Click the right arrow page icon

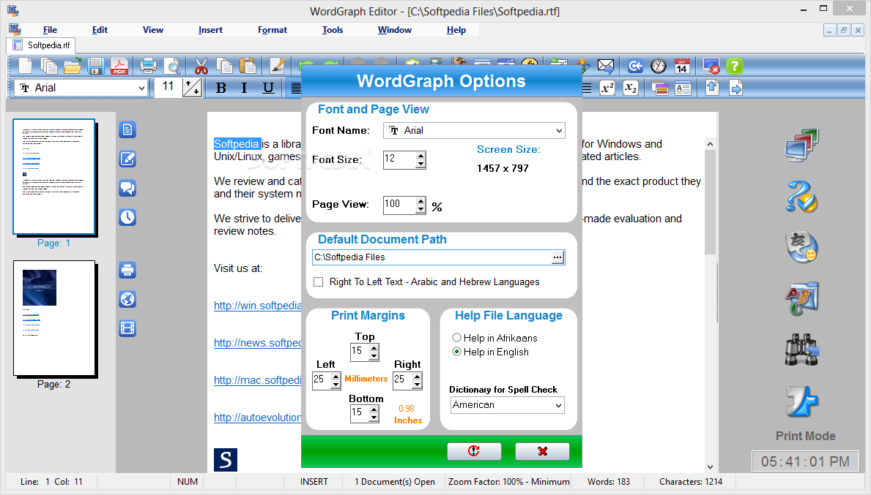click(x=735, y=88)
